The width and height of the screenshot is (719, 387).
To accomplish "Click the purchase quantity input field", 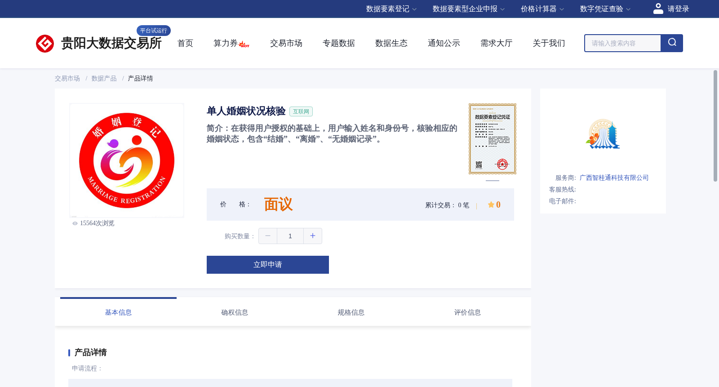I will click(290, 236).
